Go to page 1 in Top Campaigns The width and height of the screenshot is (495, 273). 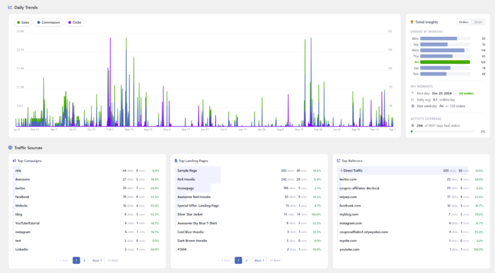(x=76, y=260)
